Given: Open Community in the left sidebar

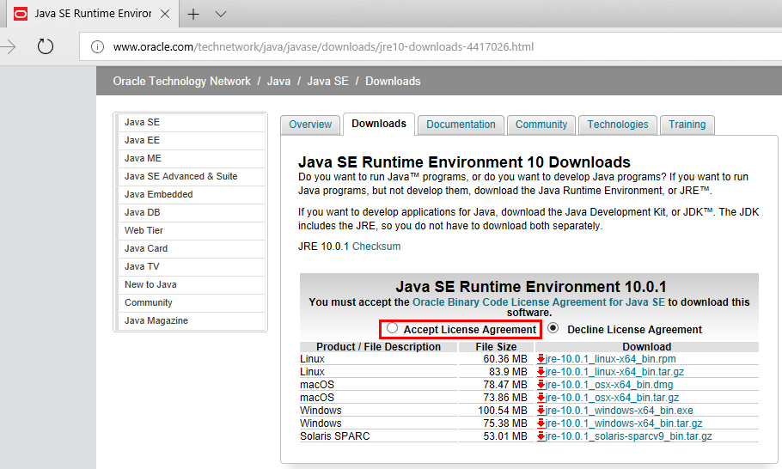Looking at the screenshot, I should point(191,302).
